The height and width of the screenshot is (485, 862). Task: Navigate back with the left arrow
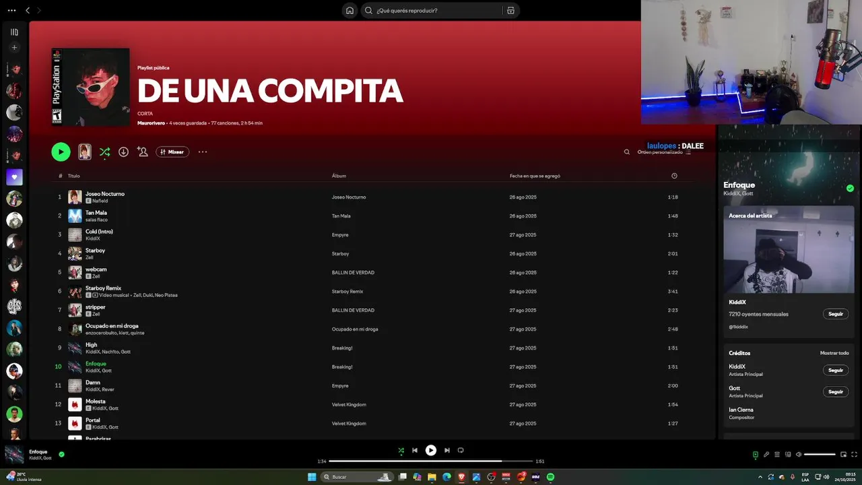28,10
